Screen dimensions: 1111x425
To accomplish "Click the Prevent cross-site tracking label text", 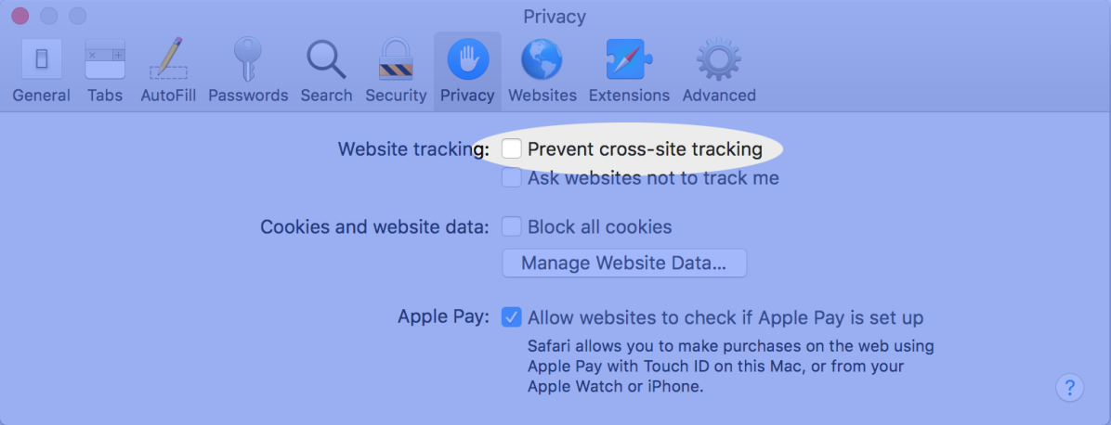I will click(645, 149).
